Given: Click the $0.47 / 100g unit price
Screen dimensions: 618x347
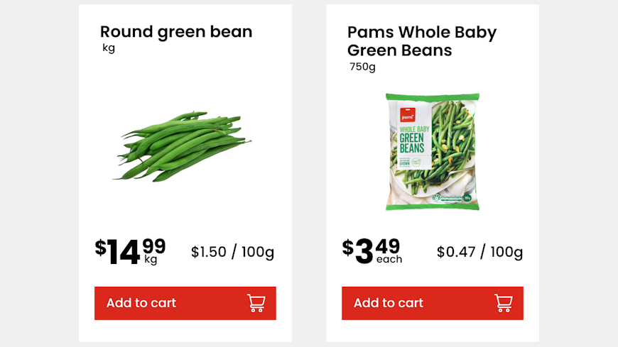Looking at the screenshot, I should click(479, 252).
